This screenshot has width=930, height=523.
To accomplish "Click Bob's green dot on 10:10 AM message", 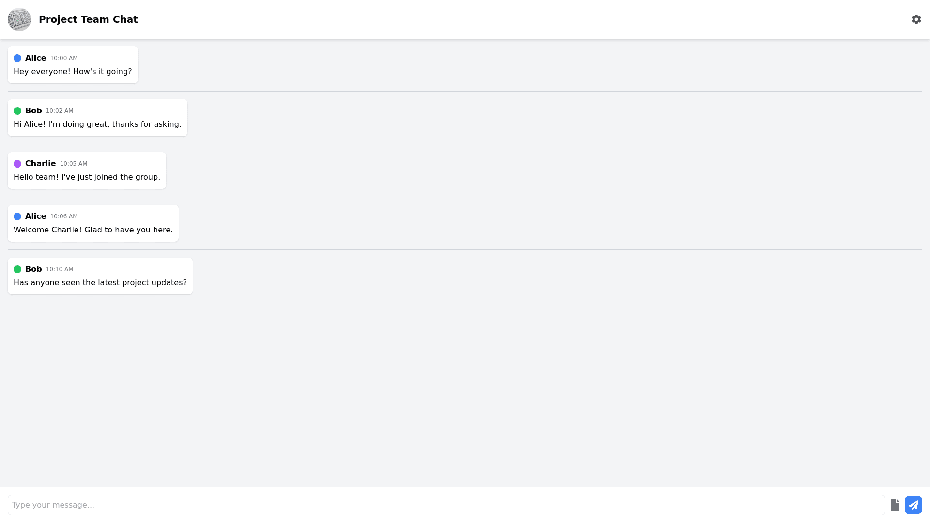I will [x=17, y=269].
